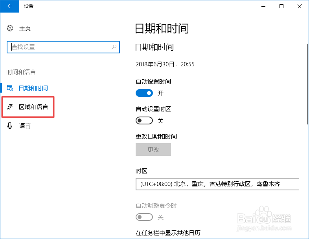This screenshot has height=239, width=309.
Task: Focus the 查找设置 search field
Action: point(63,47)
